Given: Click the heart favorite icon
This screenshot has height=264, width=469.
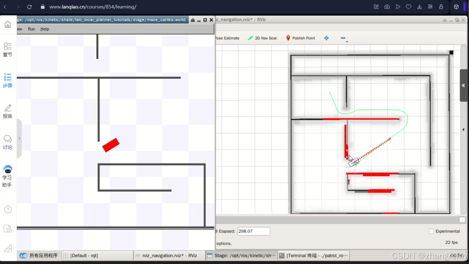Looking at the screenshot, I should point(409,6).
